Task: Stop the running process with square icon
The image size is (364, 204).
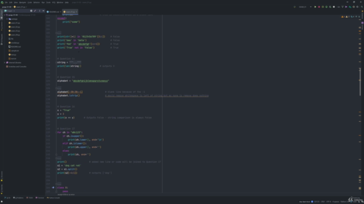Action: (x=334, y=7)
